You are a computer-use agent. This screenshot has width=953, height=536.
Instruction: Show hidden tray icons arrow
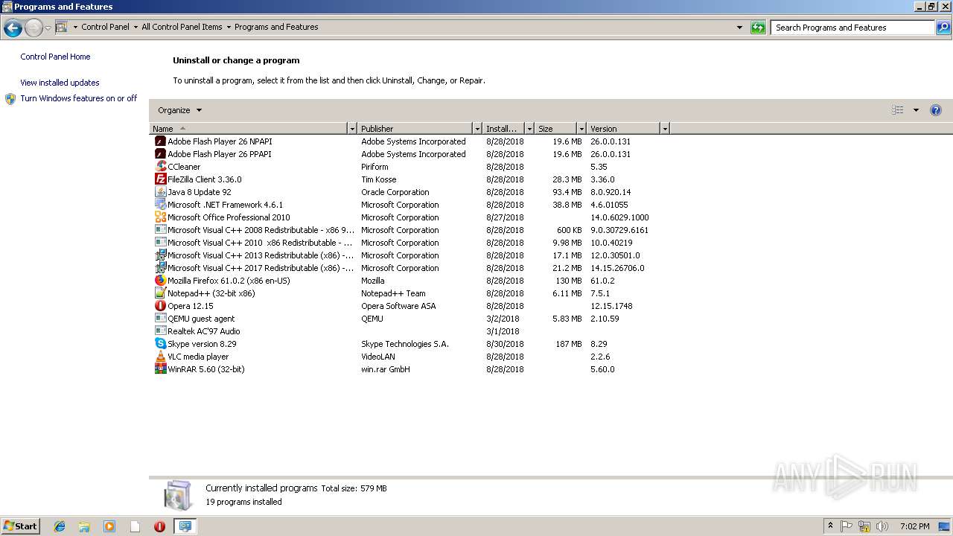(830, 526)
